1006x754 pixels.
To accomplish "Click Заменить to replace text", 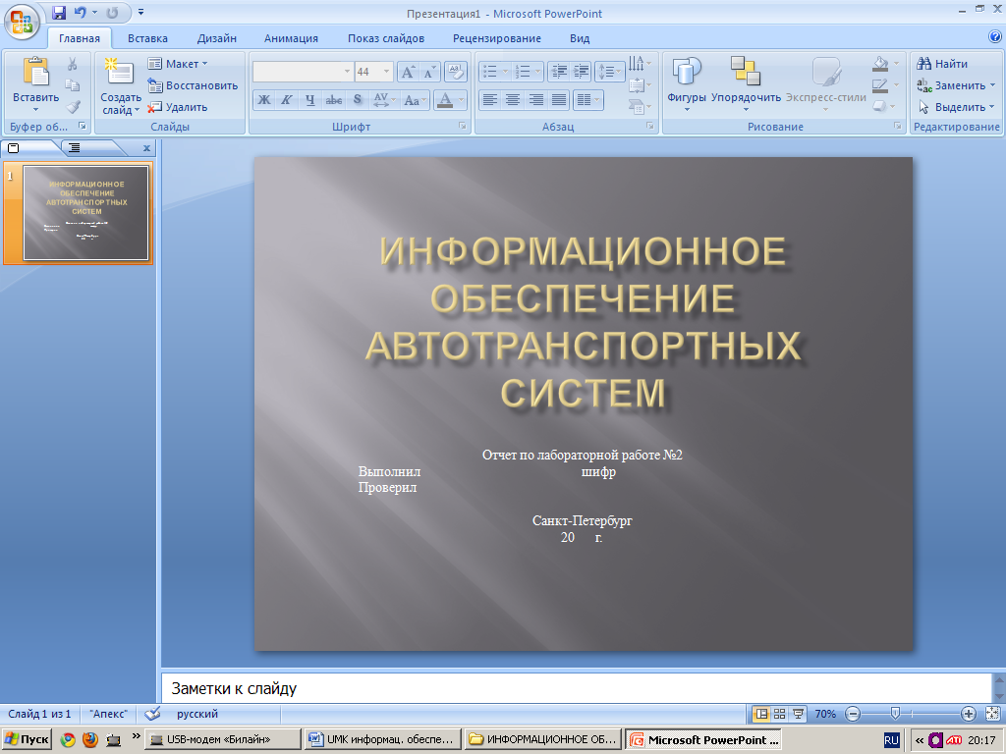I will (956, 85).
